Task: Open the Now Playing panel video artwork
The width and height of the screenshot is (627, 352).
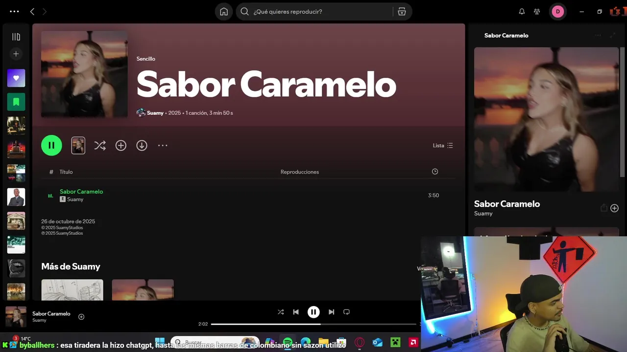Action: (x=546, y=119)
